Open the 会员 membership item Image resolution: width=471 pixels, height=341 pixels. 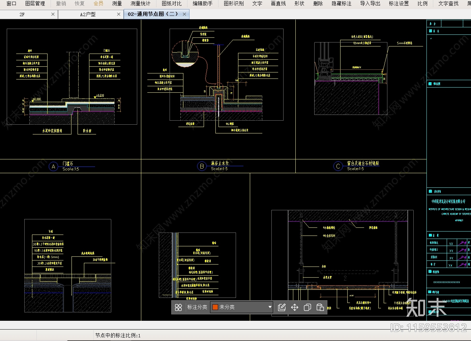click(x=98, y=3)
